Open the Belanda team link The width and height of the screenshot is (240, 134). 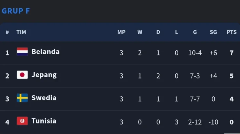click(45, 52)
